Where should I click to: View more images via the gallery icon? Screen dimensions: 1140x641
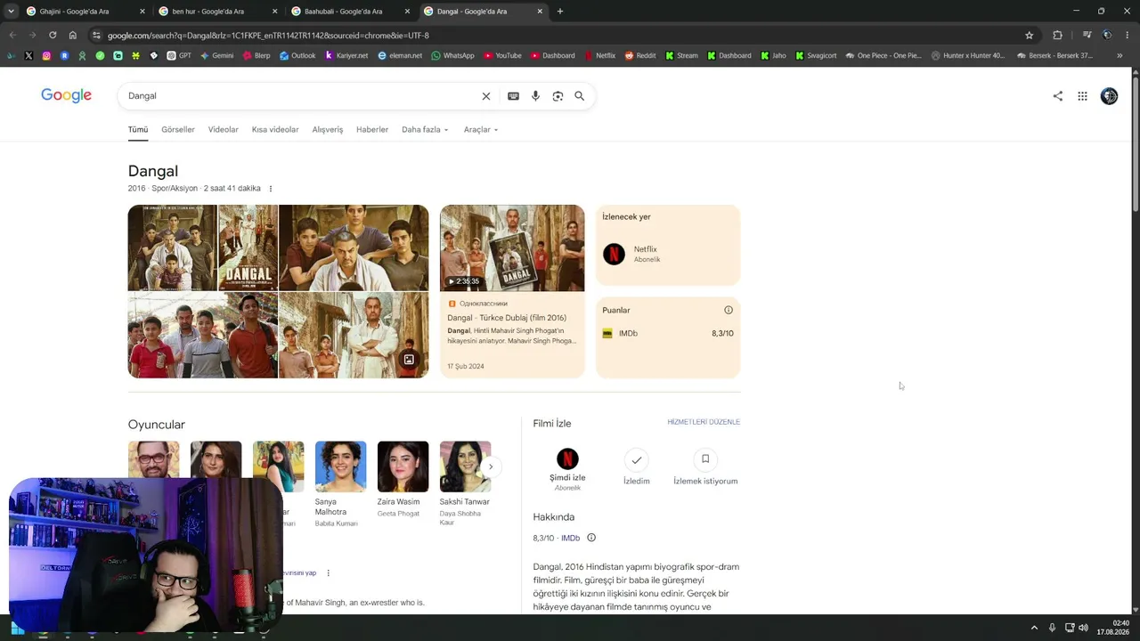pos(409,360)
